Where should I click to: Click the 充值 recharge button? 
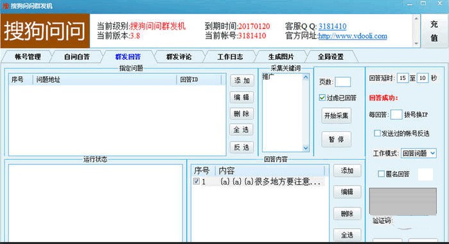434,31
